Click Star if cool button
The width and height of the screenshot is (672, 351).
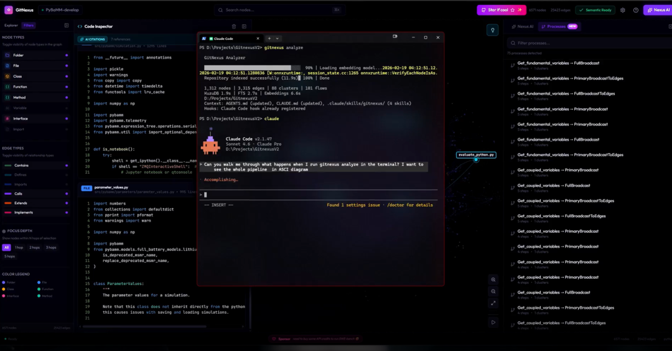[502, 10]
